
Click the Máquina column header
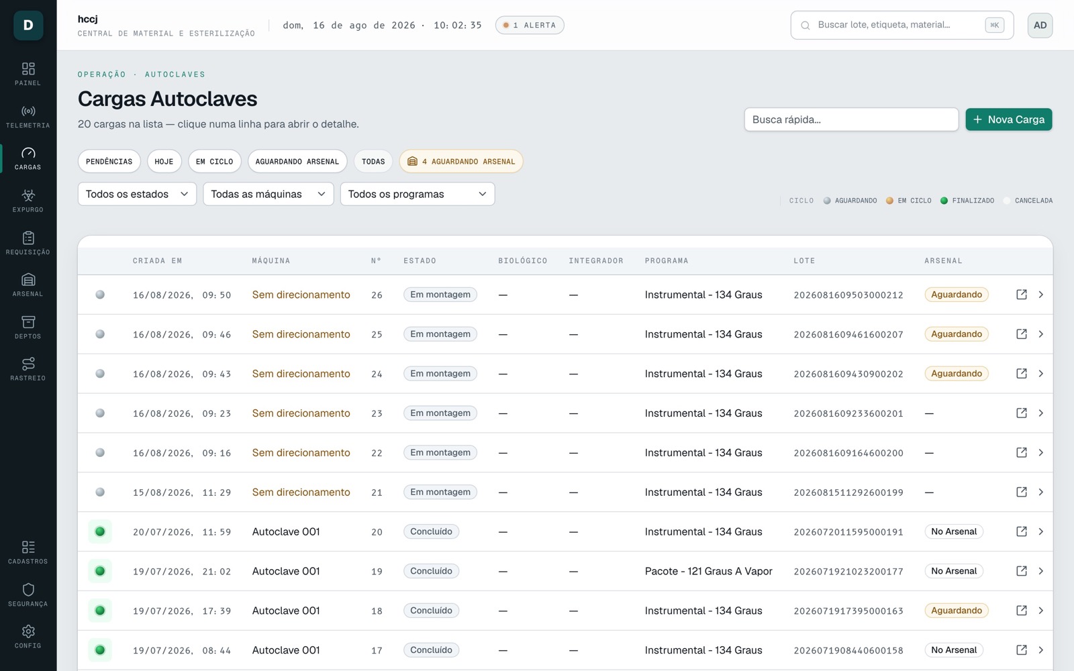(271, 261)
